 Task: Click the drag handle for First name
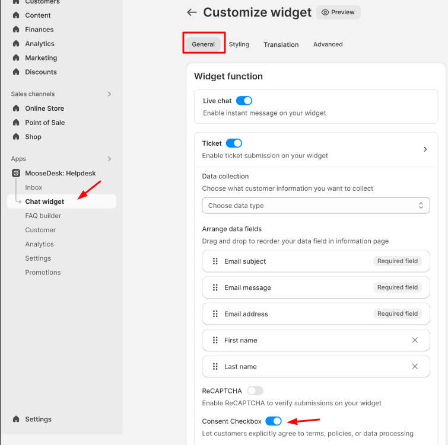click(x=215, y=340)
